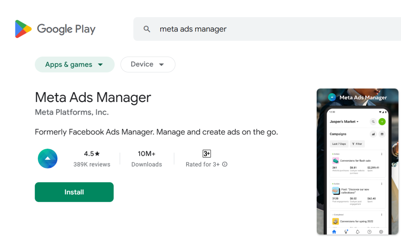This screenshot has width=401, height=251.
Task: Click the 389K reviews label
Action: [92, 164]
